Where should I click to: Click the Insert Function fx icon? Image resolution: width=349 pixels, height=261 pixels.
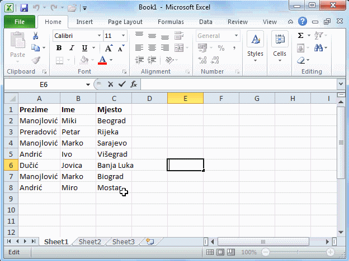pyautogui.click(x=134, y=84)
